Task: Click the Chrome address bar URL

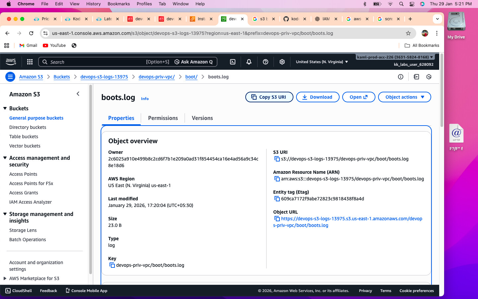Action: click(193, 33)
